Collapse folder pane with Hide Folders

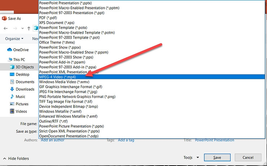click(16, 158)
